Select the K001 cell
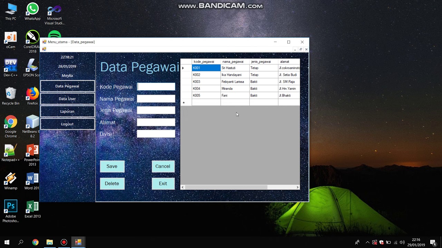442x248 pixels. pyautogui.click(x=206, y=68)
